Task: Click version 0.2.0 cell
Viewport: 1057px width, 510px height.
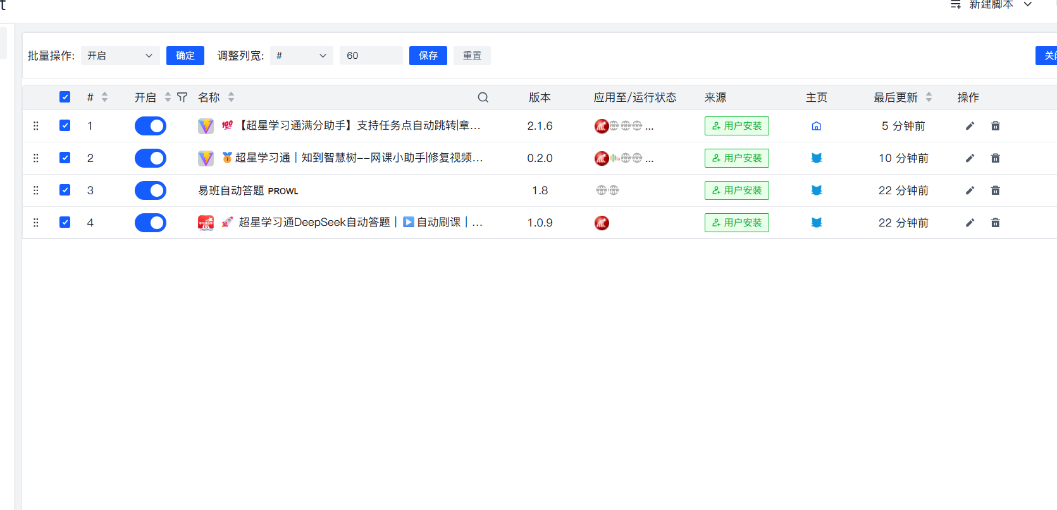Action: click(540, 158)
